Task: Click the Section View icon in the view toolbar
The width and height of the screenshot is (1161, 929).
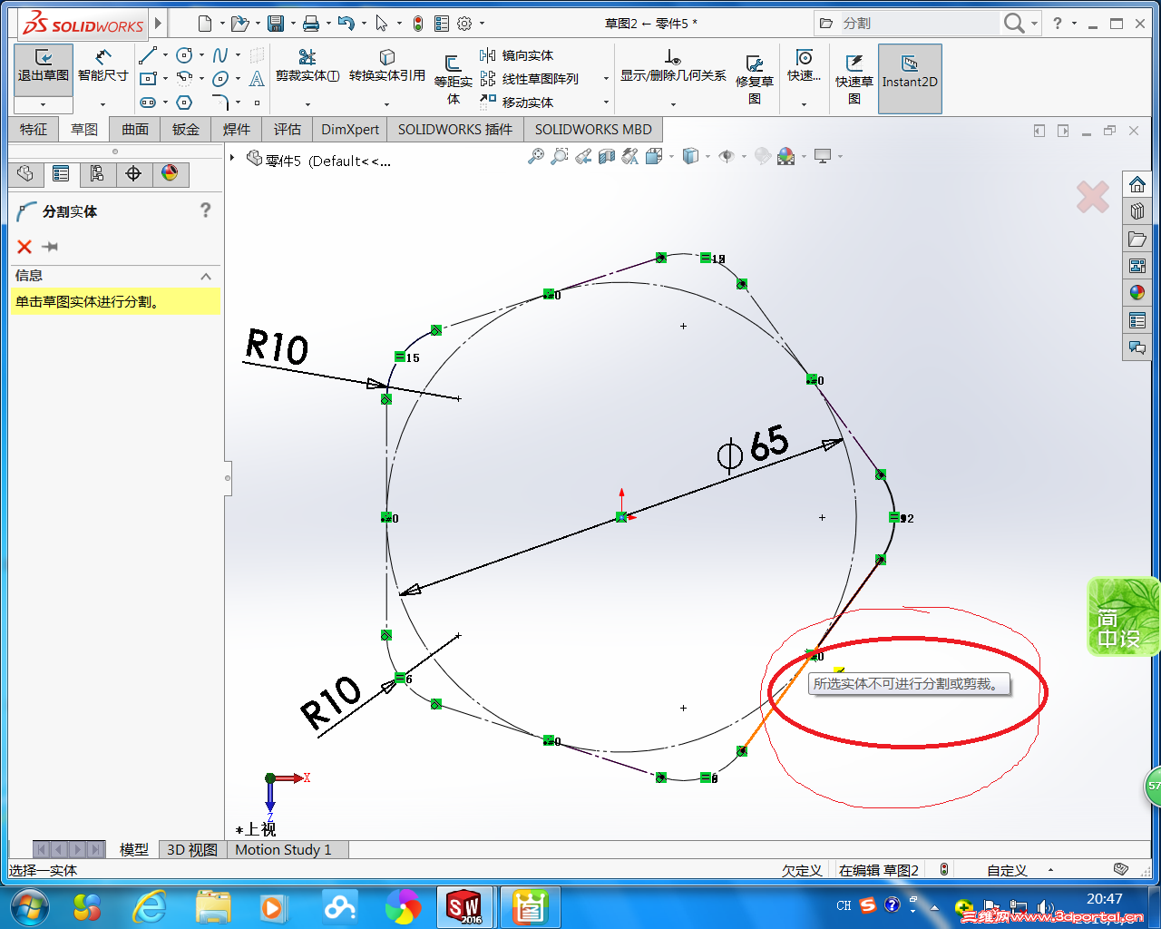Action: pyautogui.click(x=607, y=157)
